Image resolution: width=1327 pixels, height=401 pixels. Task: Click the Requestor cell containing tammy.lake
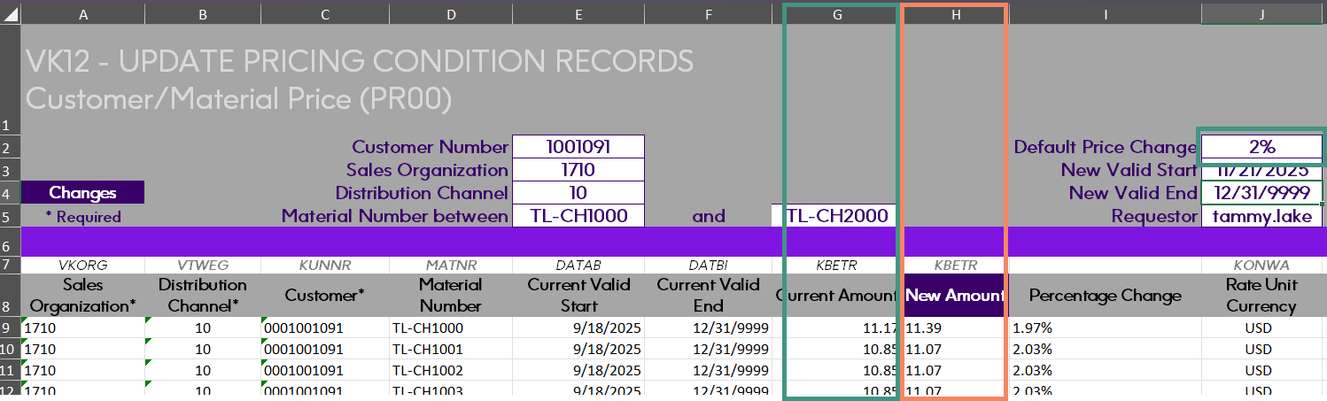[x=1261, y=216]
